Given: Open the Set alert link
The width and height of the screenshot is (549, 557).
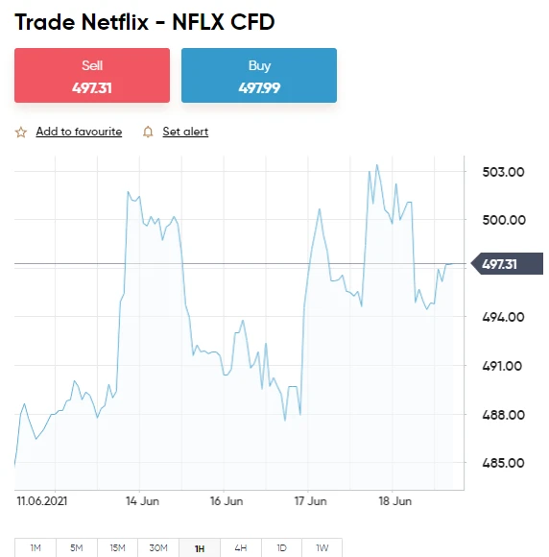Looking at the screenshot, I should (x=185, y=132).
